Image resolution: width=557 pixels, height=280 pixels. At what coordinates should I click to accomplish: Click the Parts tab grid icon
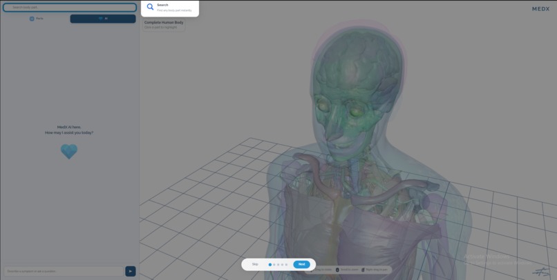click(x=32, y=19)
